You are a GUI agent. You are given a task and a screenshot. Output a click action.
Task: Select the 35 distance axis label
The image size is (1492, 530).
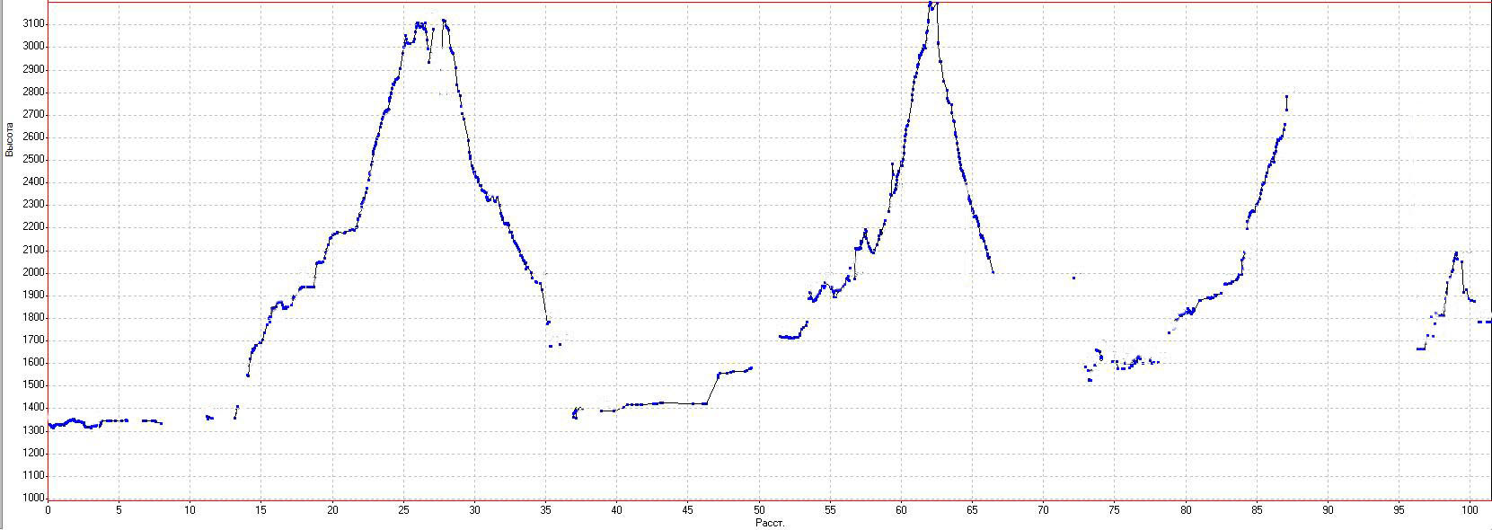click(545, 510)
